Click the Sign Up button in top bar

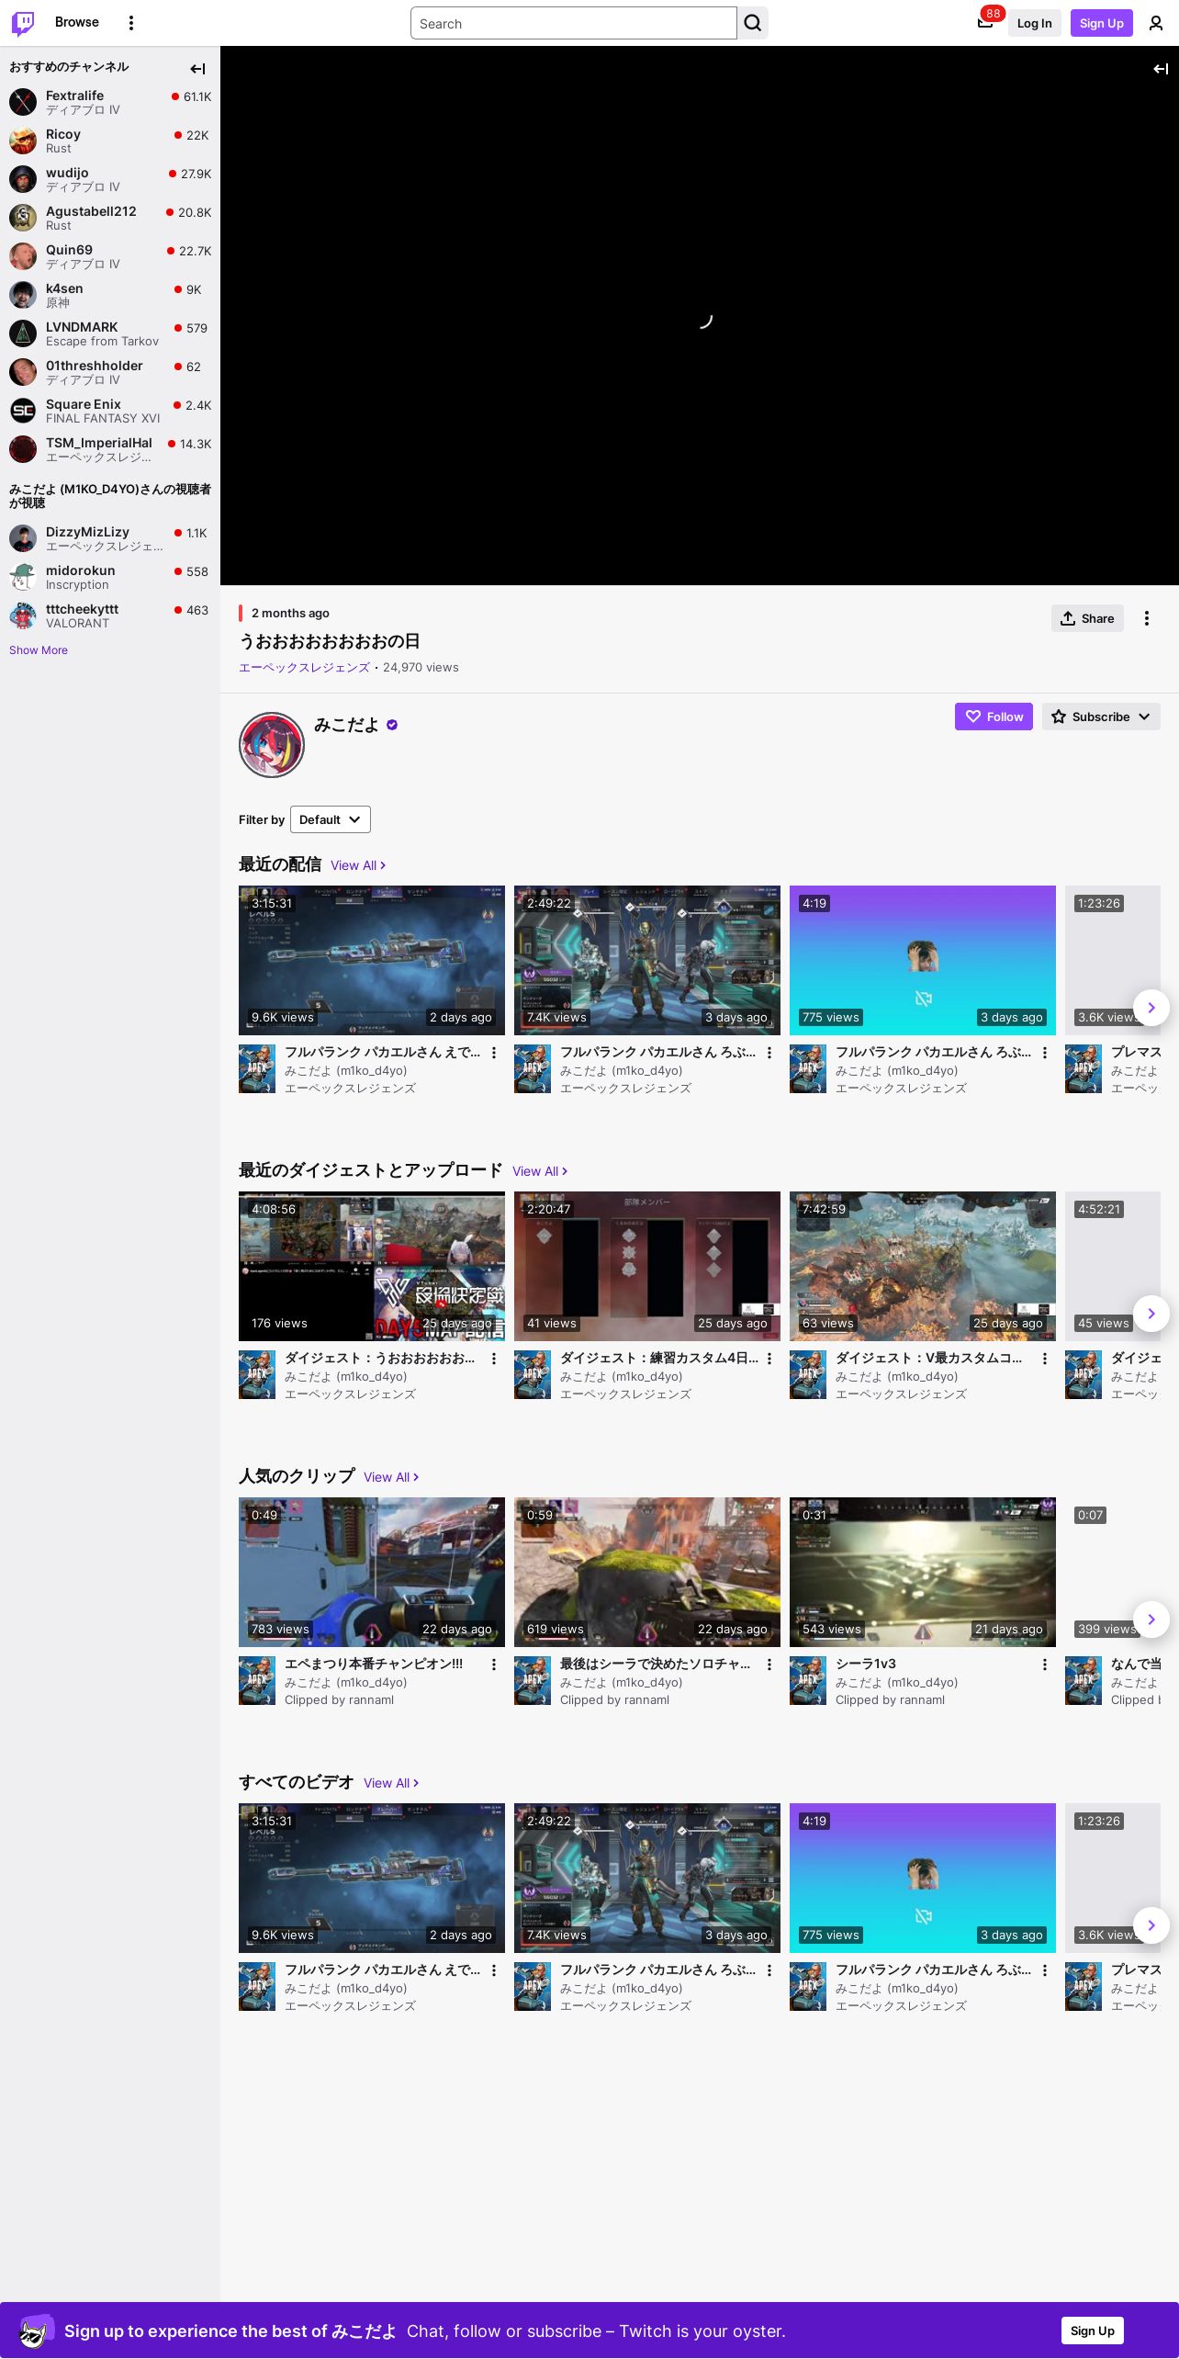(1102, 23)
